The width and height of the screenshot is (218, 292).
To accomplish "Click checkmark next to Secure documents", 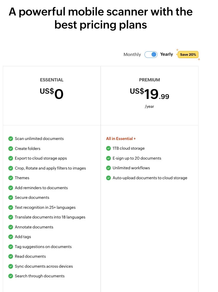I will [x=11, y=198].
